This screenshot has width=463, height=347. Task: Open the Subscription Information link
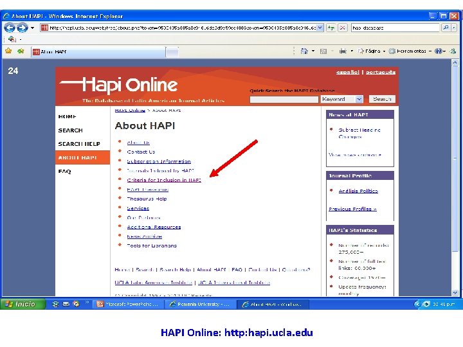[159, 161]
